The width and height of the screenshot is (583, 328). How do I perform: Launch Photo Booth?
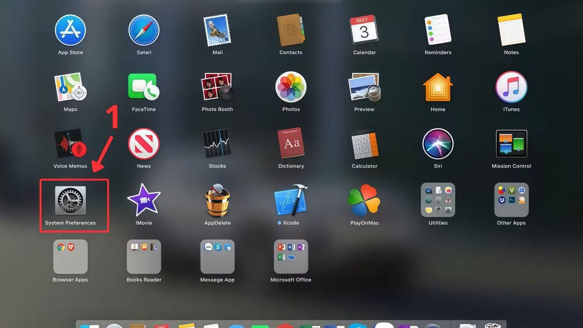(217, 87)
